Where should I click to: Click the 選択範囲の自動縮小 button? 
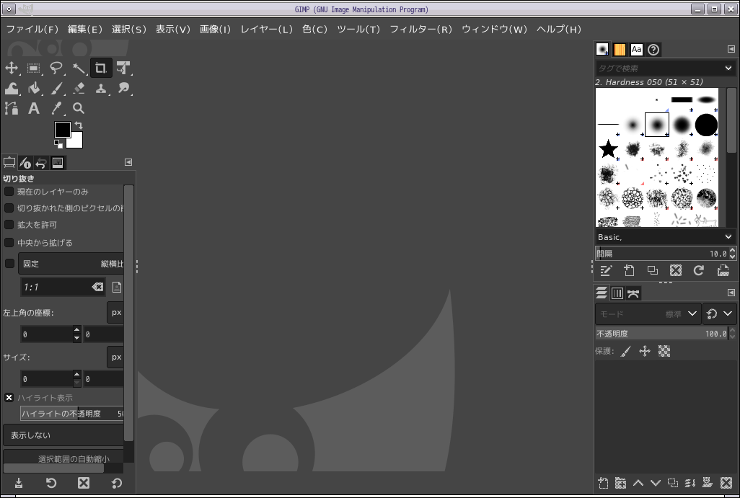(x=63, y=458)
